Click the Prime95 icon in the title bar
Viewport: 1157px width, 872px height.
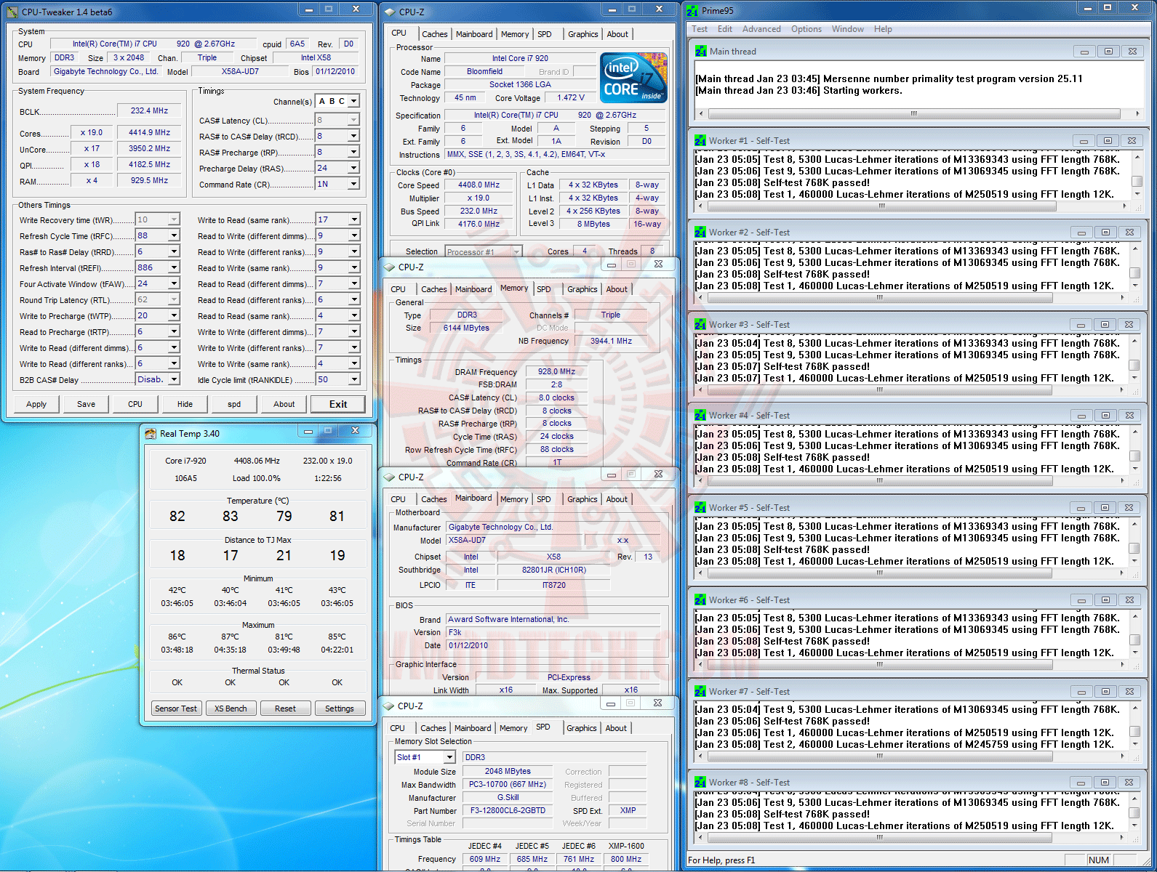click(692, 11)
